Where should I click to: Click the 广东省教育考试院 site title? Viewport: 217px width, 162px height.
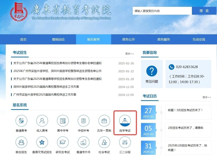point(71,10)
